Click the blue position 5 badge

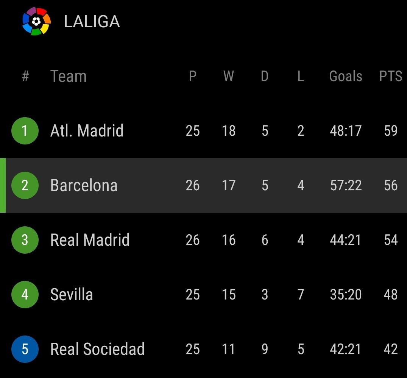point(25,349)
